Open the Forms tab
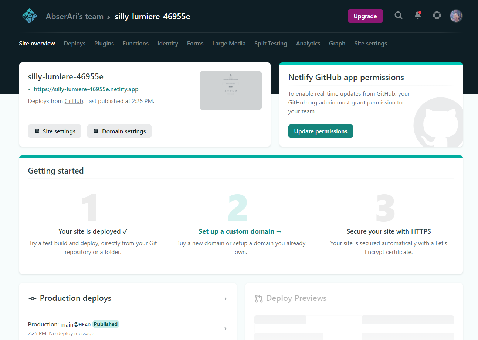This screenshot has height=340, width=478. click(x=195, y=43)
